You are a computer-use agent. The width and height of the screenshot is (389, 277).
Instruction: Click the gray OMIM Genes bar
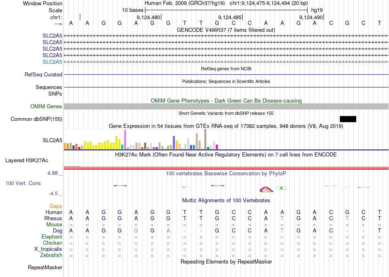coord(226,107)
